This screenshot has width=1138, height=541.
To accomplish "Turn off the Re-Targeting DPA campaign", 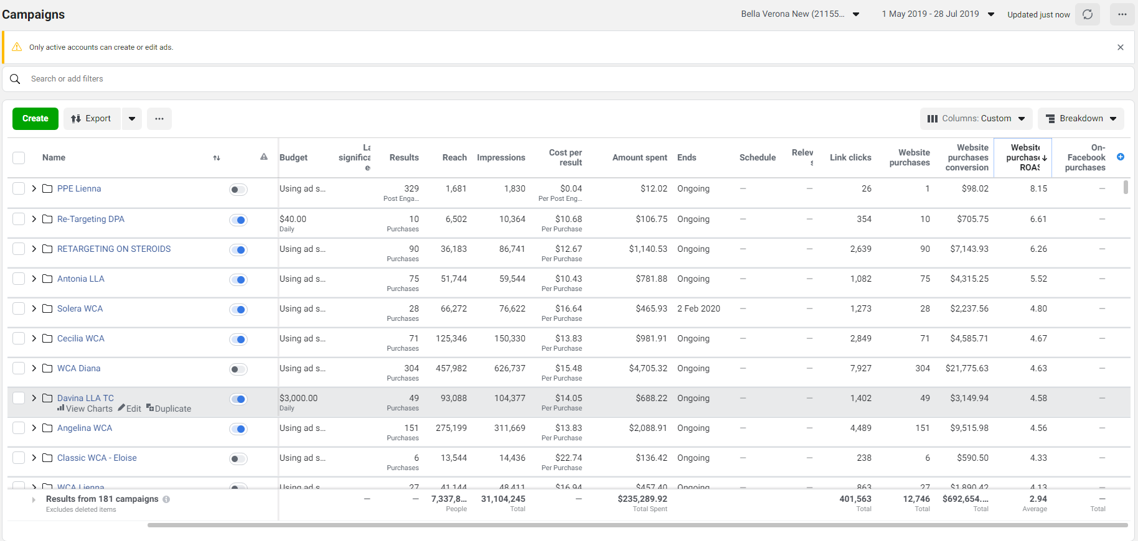I will pyautogui.click(x=238, y=220).
